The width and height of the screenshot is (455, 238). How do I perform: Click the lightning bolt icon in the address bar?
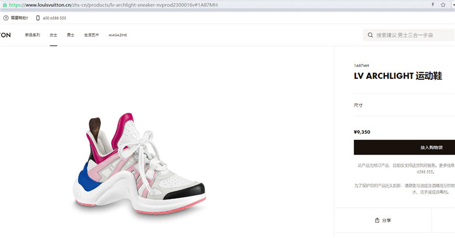coord(433,5)
